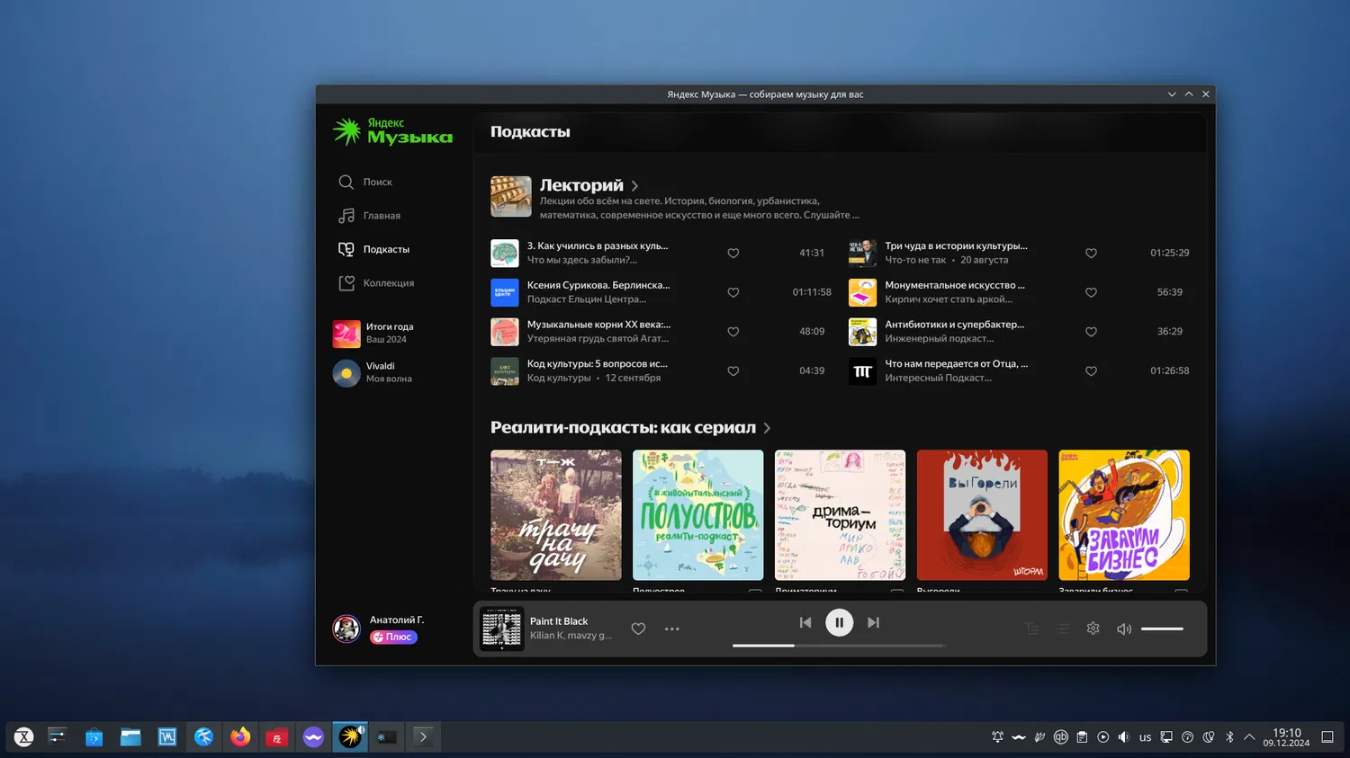Pause the playing track
Screen dimensions: 1350x758
pyautogui.click(x=840, y=622)
